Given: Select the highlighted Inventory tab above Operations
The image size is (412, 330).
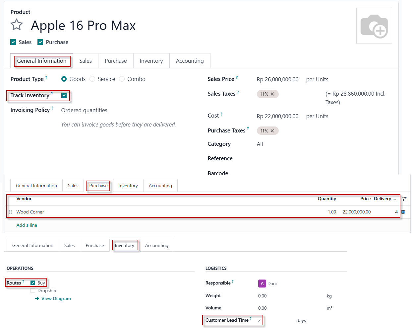Looking at the screenshot, I should (x=125, y=245).
